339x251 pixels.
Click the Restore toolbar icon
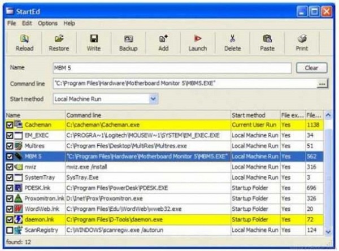(x=59, y=39)
